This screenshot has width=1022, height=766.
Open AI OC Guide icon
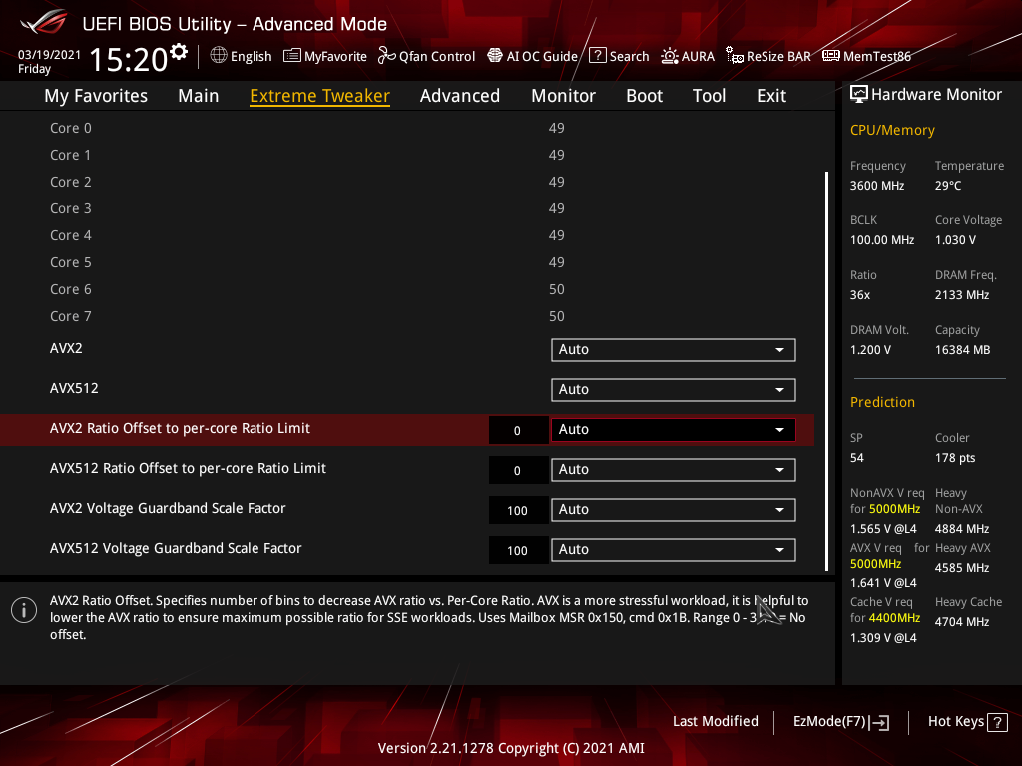pos(495,56)
